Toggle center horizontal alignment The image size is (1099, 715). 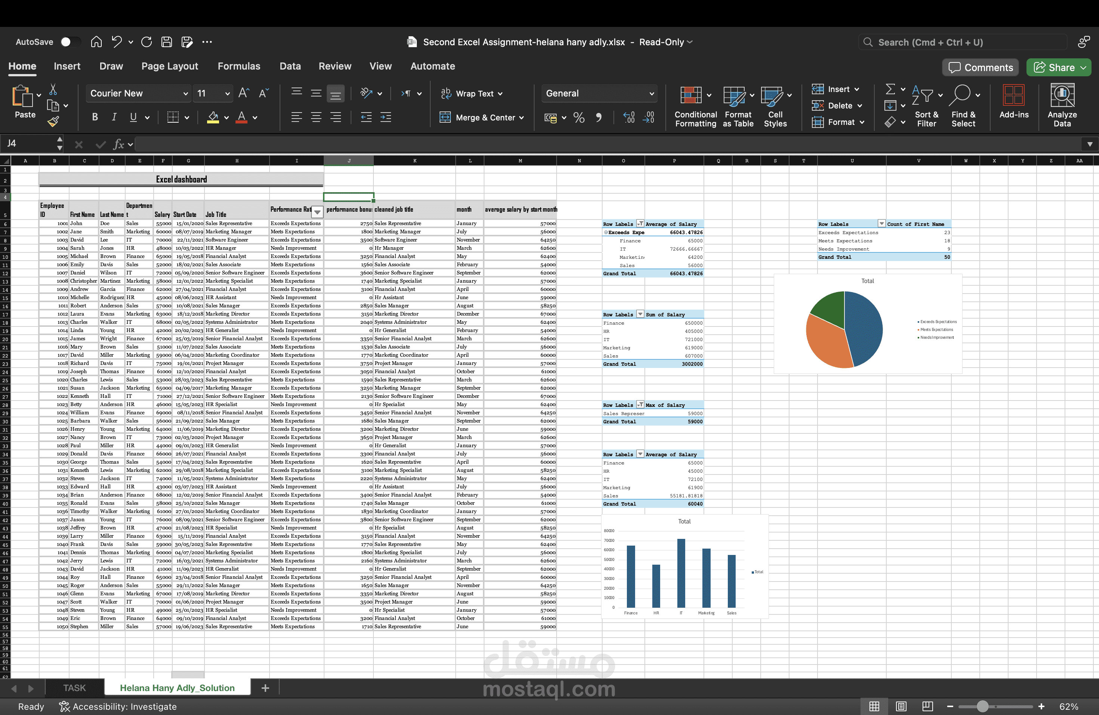(316, 117)
